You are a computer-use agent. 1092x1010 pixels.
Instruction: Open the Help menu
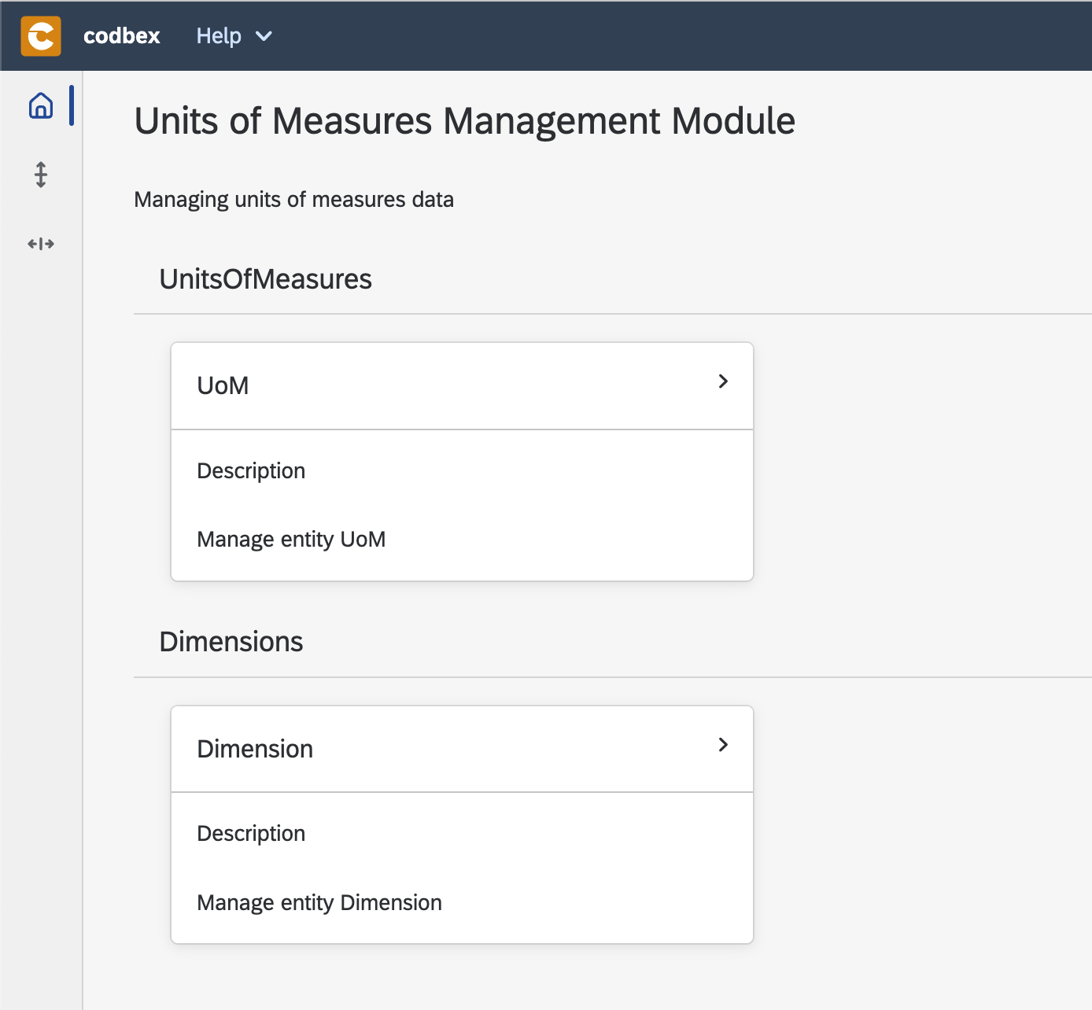[x=234, y=36]
